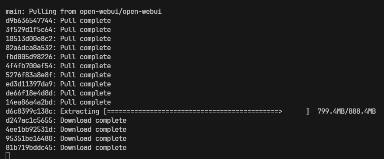Image resolution: width=384 pixels, height=159 pixels.
Task: Click layer ID 5276f83a8e8f
Action: click(29, 75)
